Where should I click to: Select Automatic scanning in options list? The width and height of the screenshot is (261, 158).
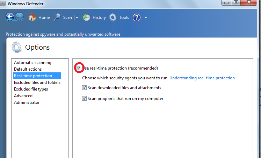tap(32, 63)
